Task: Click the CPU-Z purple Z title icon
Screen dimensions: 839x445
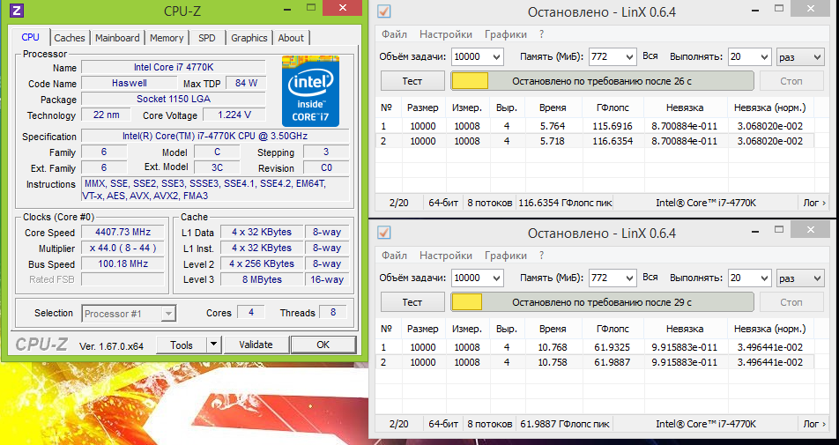Action: tap(17, 11)
